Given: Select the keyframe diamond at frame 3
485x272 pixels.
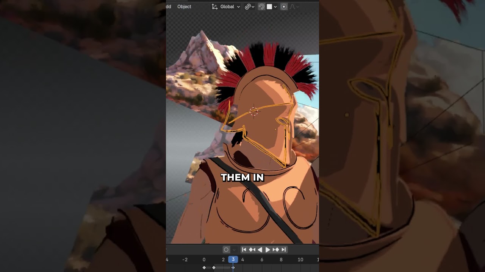Looking at the screenshot, I should (233, 267).
